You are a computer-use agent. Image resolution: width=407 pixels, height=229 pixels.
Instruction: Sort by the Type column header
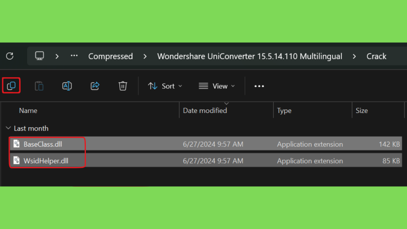tap(284, 111)
